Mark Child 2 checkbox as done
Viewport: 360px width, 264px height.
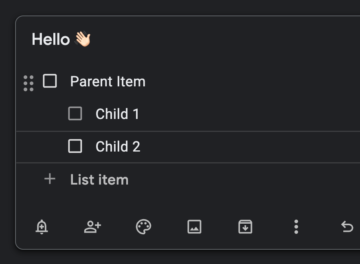point(75,146)
